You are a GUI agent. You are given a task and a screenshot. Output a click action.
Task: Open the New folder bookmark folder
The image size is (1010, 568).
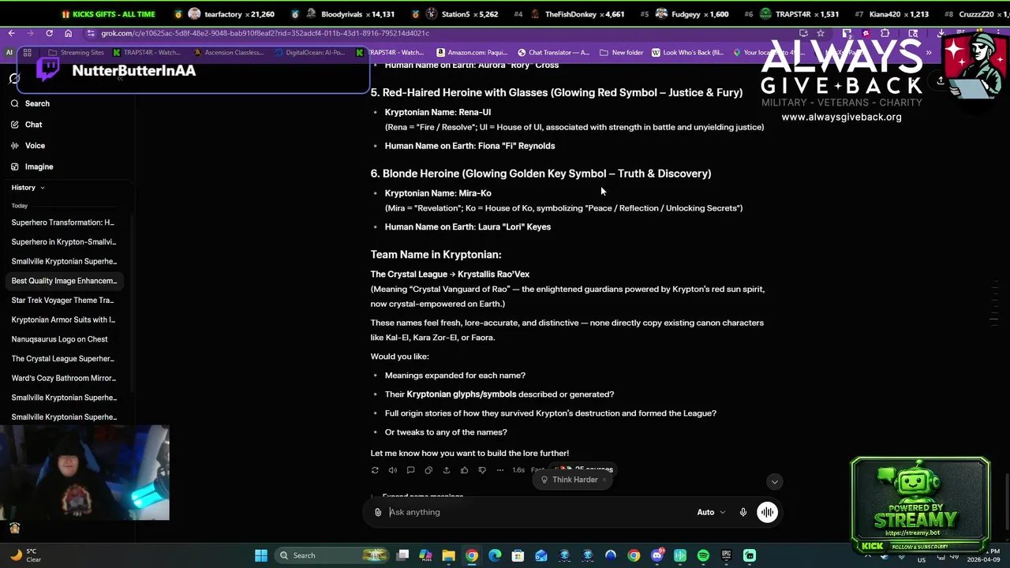click(x=622, y=53)
